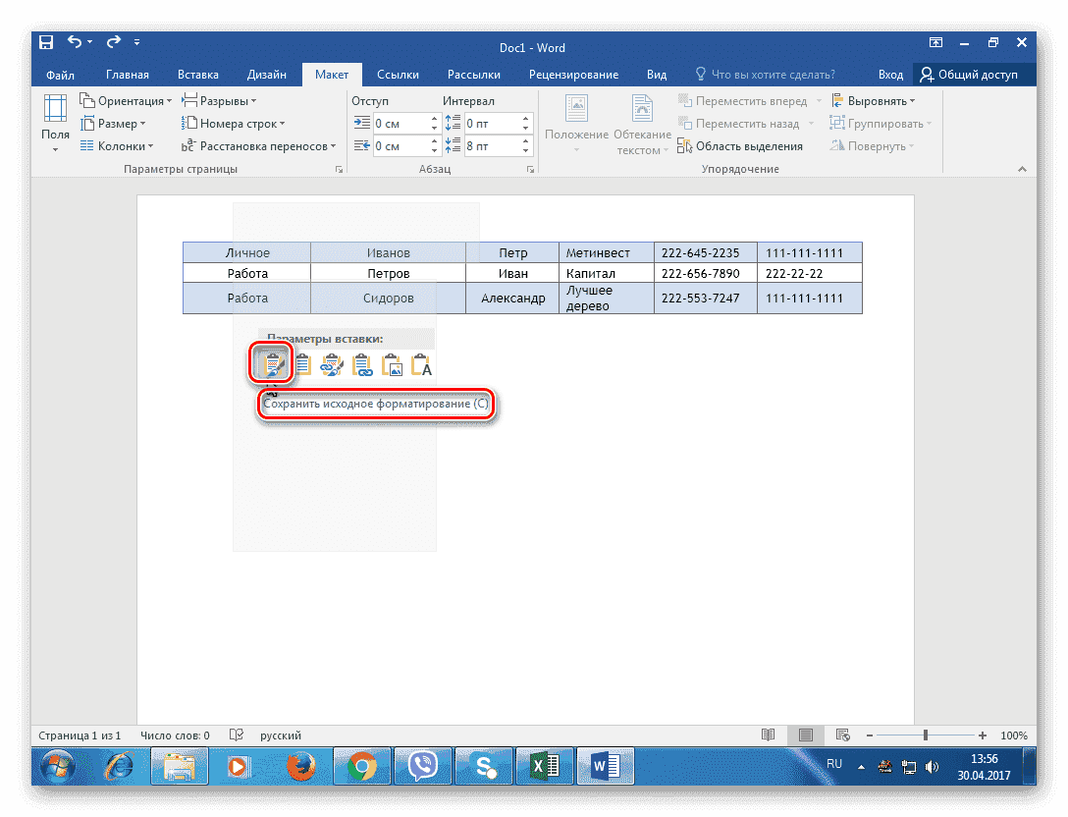Image resolution: width=1068 pixels, height=817 pixels.
Task: Switch to Read Mode view in status bar
Action: (x=769, y=735)
